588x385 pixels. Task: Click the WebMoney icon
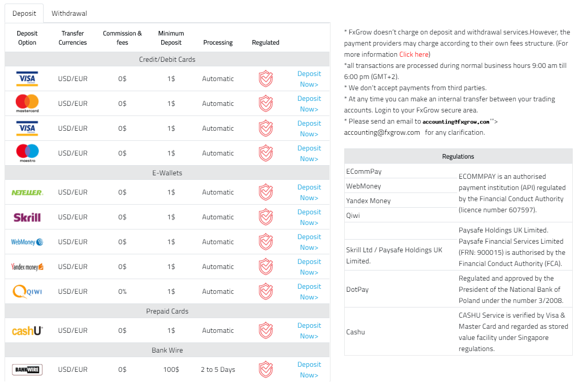click(x=27, y=242)
